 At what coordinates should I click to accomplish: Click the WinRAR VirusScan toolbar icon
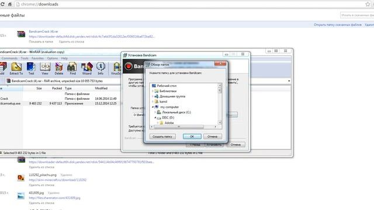coord(116,69)
